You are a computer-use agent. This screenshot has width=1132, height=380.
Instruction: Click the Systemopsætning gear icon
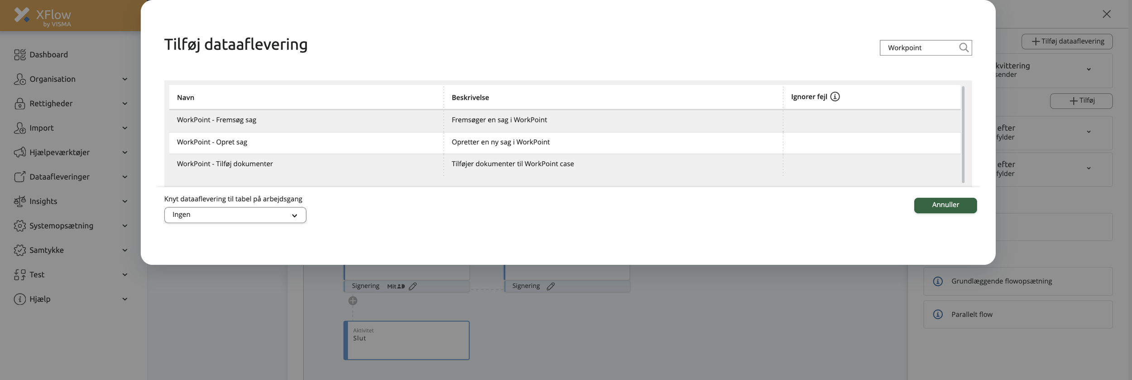point(19,225)
